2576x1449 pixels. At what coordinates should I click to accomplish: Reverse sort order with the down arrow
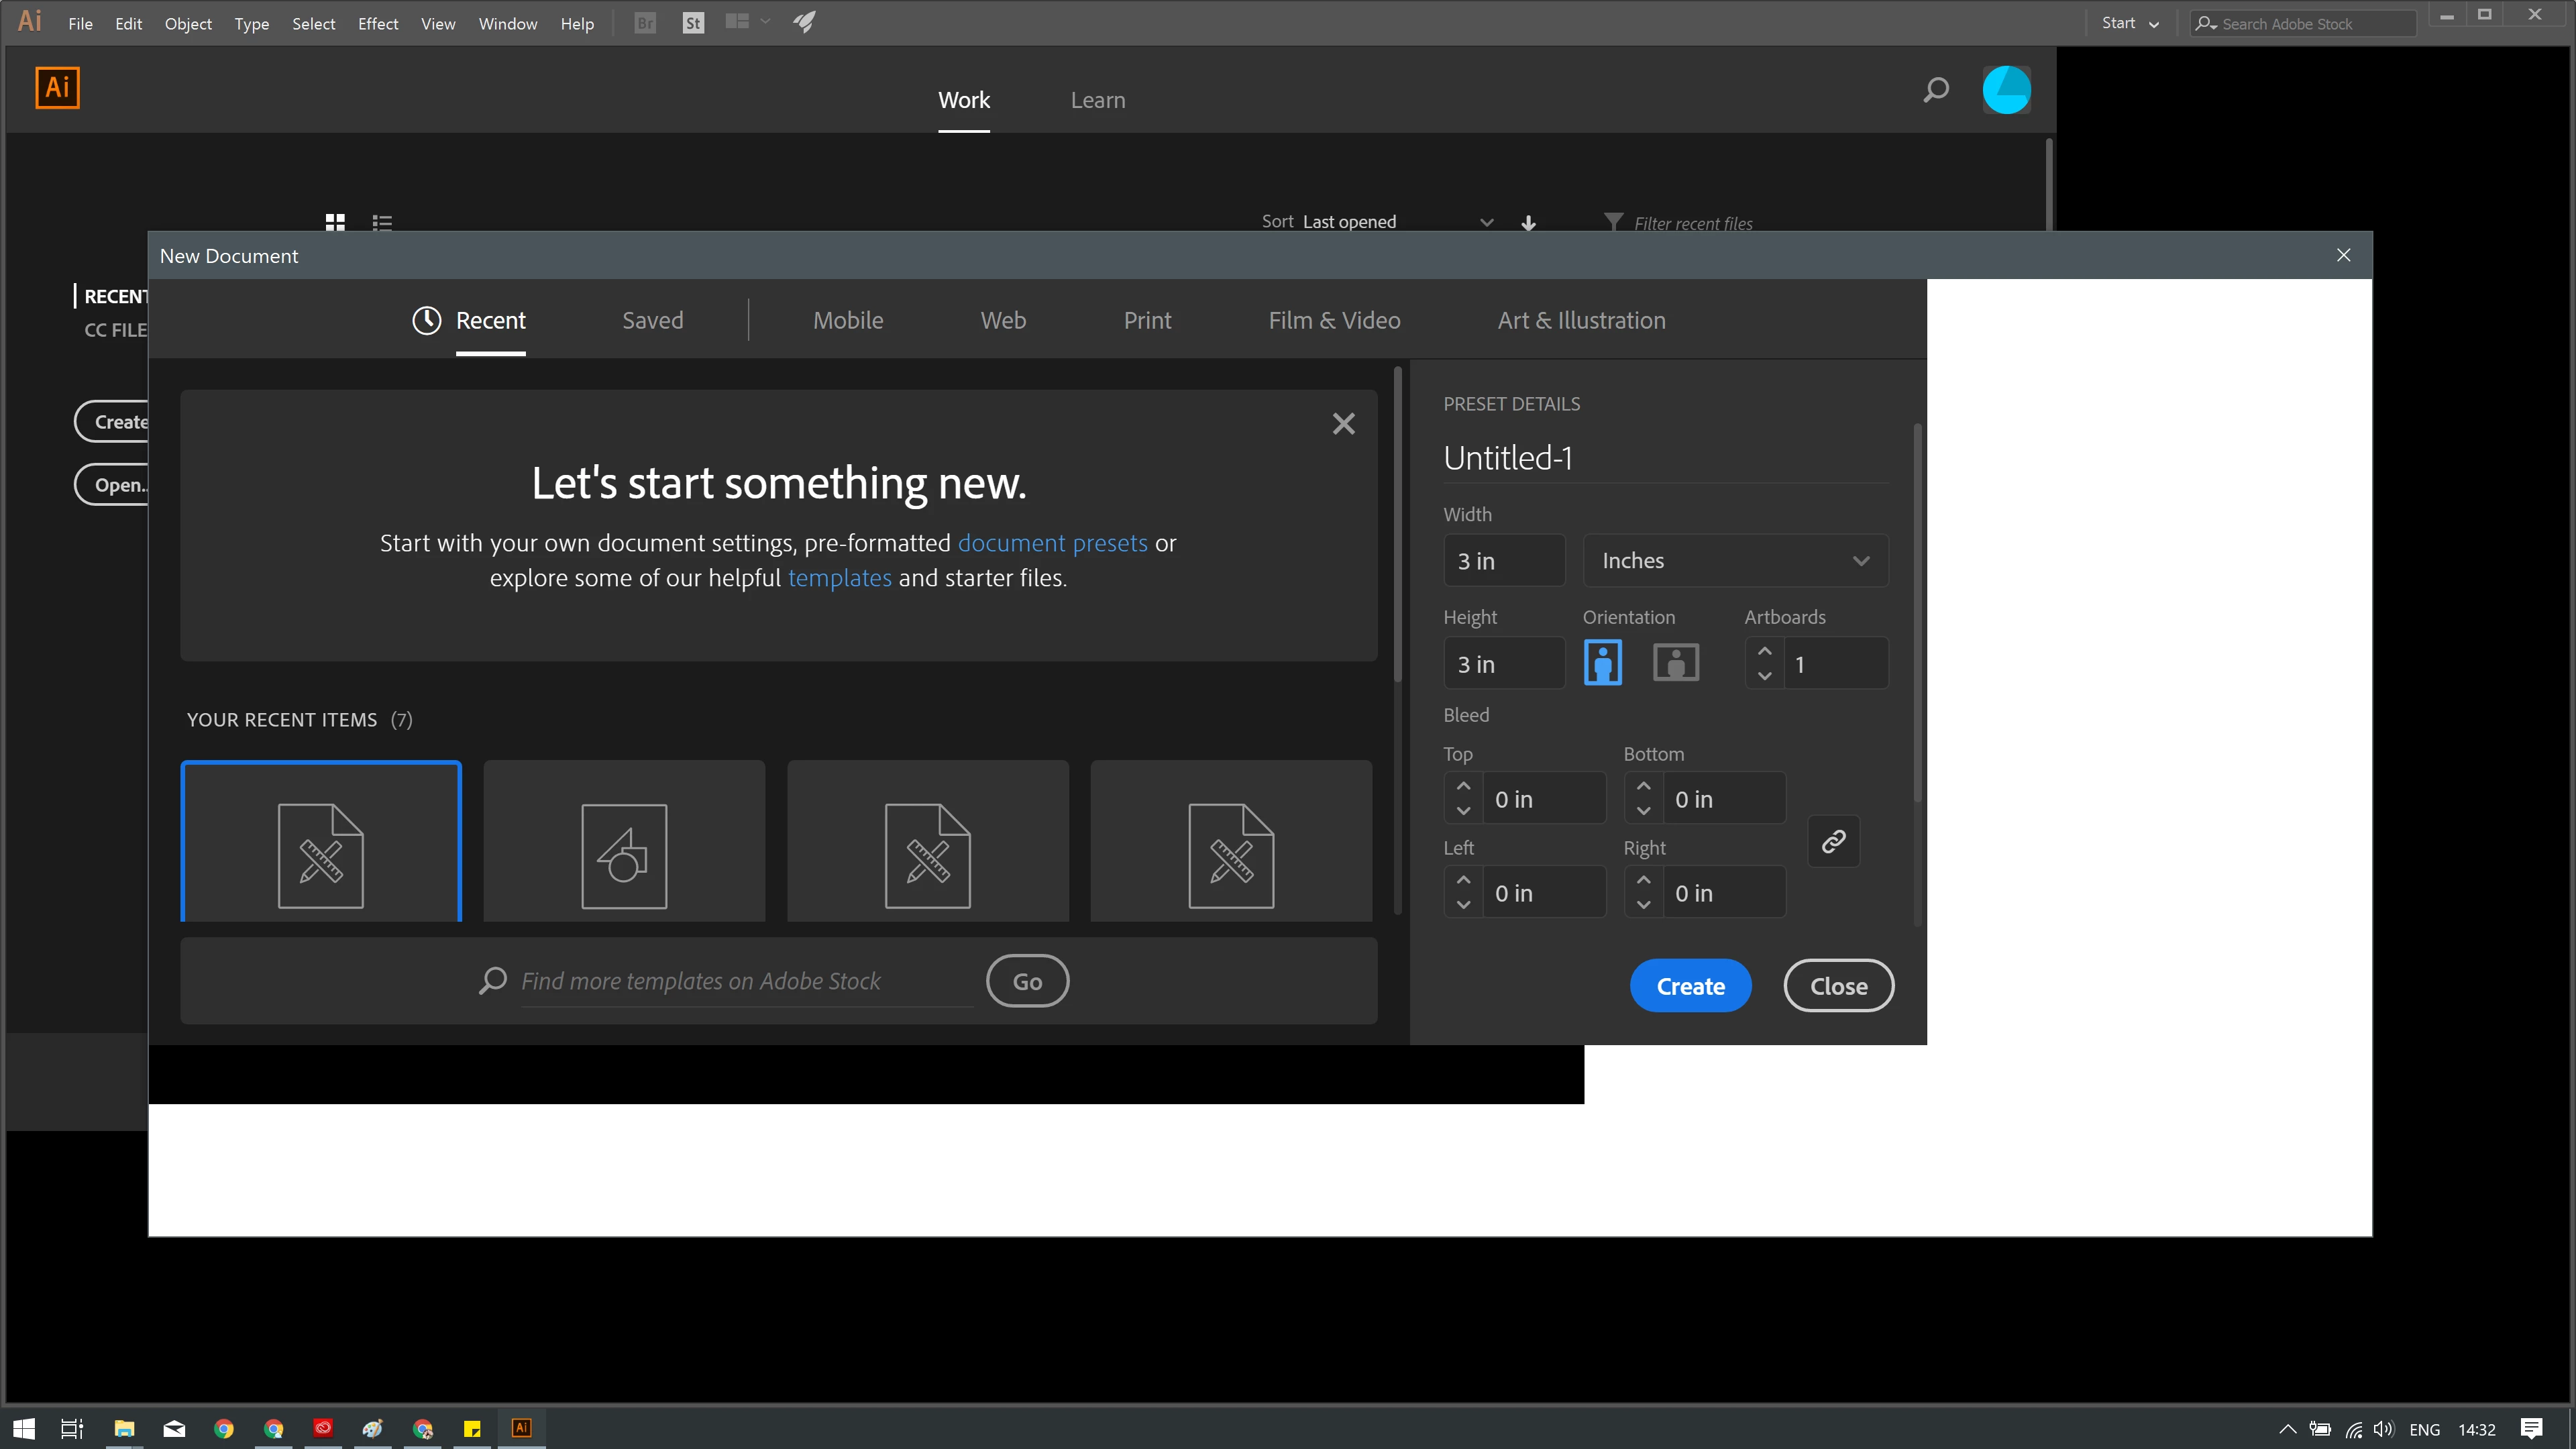click(x=1528, y=222)
